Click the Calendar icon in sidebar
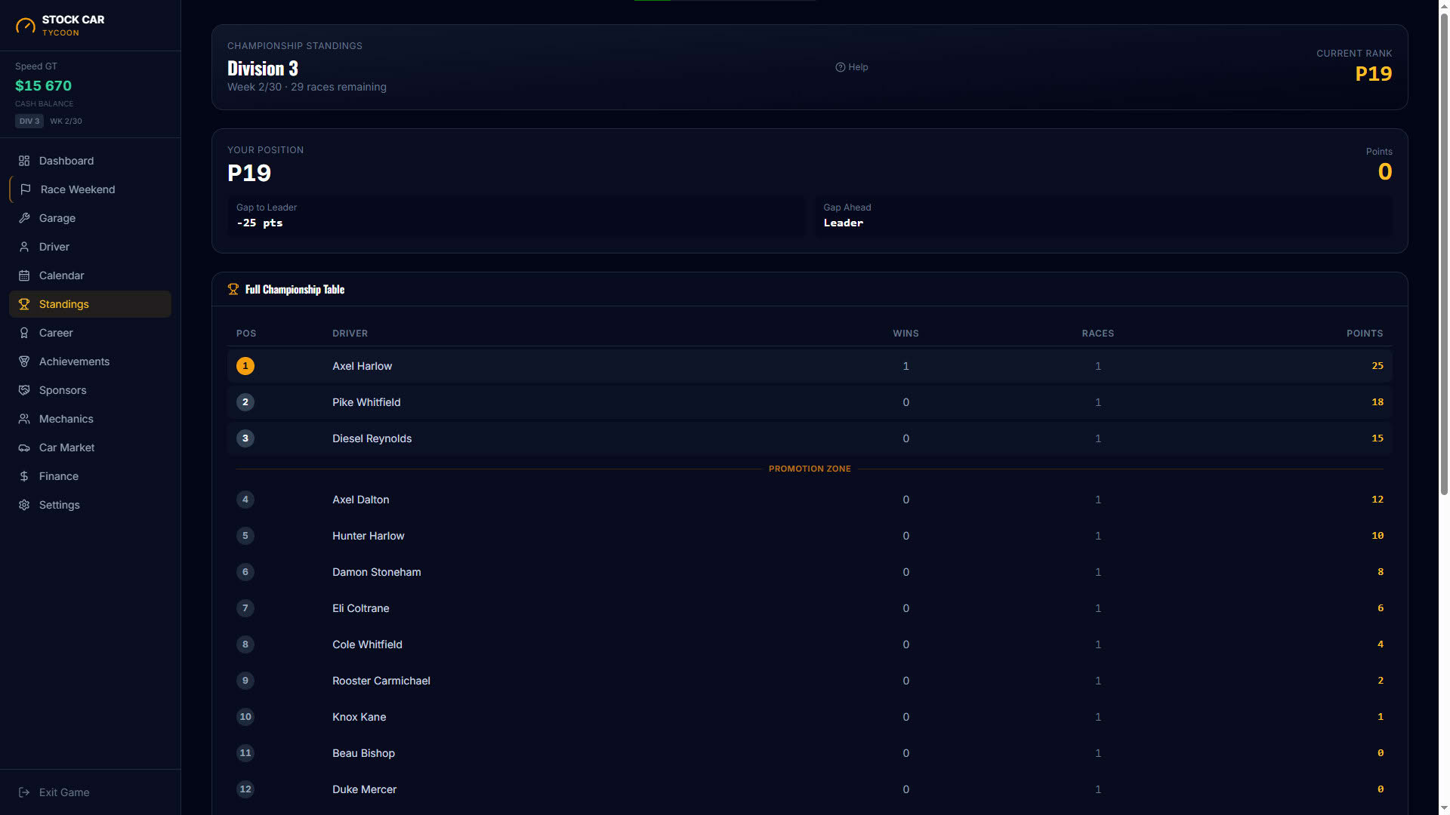1450x815 pixels. point(24,275)
